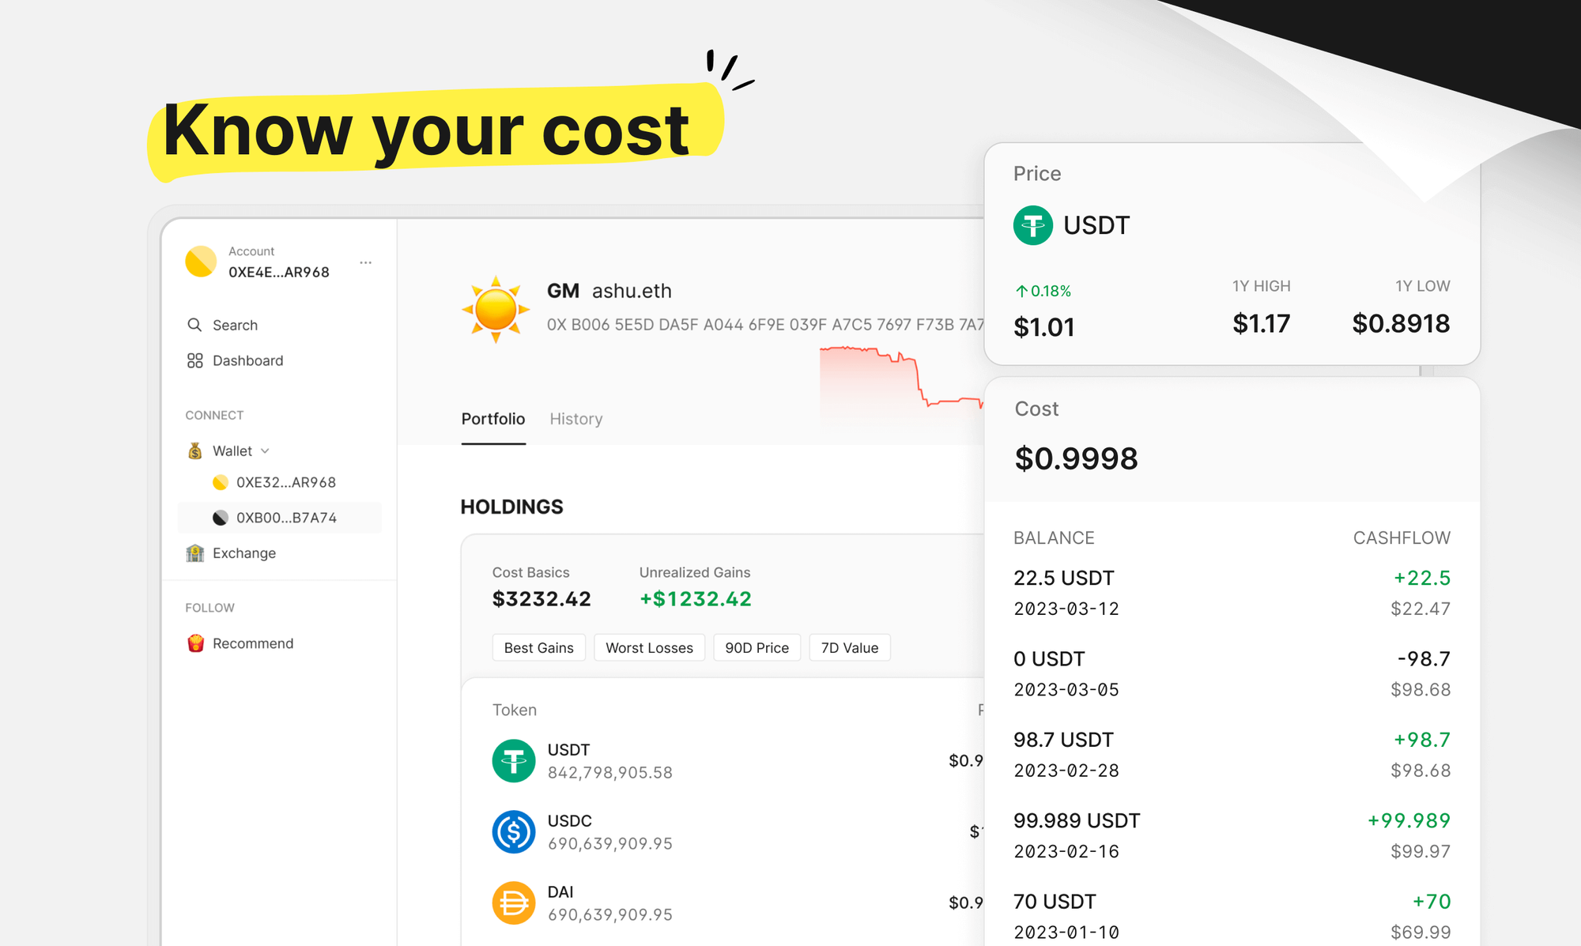Screen dimensions: 1581x946
Task: Open the Dashboard grid icon
Action: tap(194, 360)
